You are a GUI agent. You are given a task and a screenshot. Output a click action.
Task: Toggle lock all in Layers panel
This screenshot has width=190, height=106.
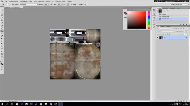click(170, 34)
